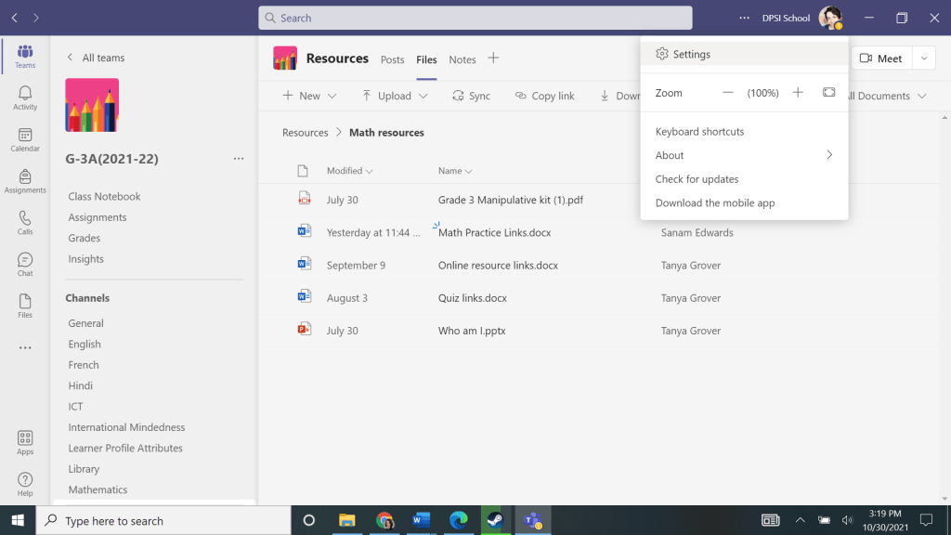Viewport: 951px width, 535px height.
Task: Decrease zoom with the minus button
Action: tap(728, 93)
